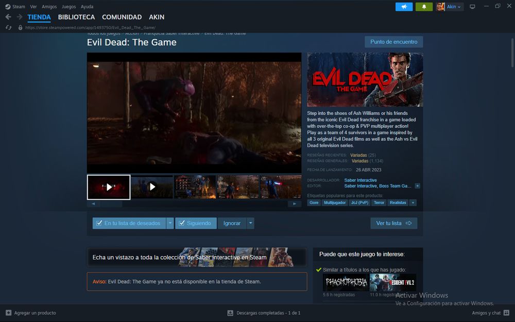This screenshot has width=515, height=322.
Task: Click Variadas next to Reseñas generales
Action: click(x=360, y=161)
